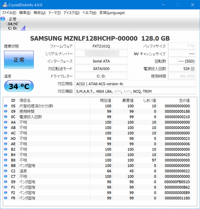The image size is (200, 209).
Task: Click the small icon beside 528 count
Action: coord(192,69)
